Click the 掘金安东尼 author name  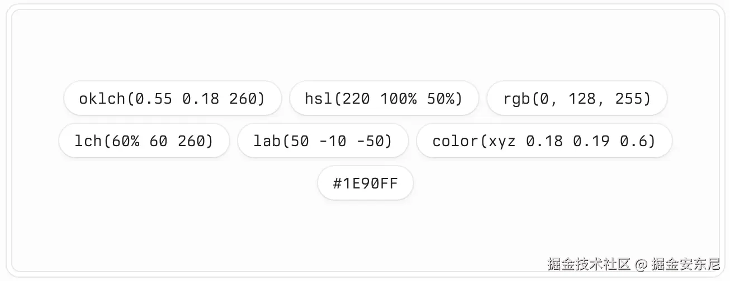pyautogui.click(x=686, y=263)
